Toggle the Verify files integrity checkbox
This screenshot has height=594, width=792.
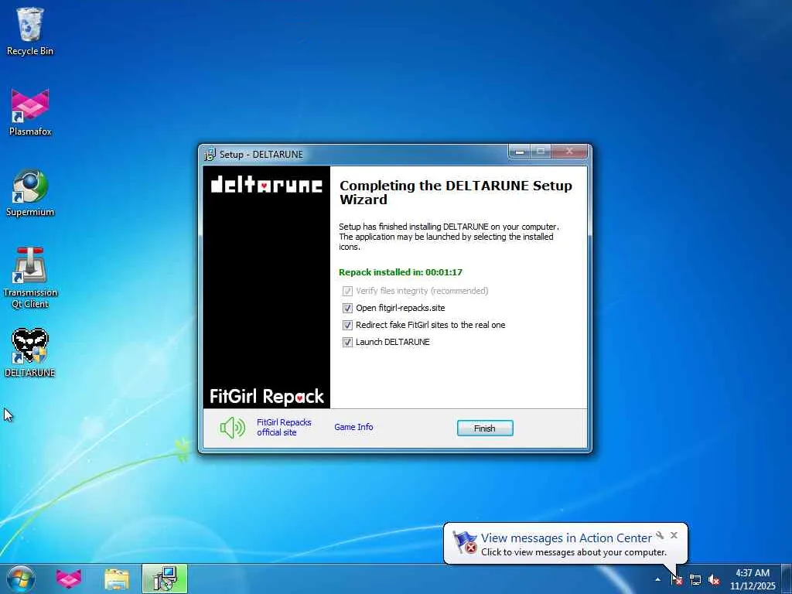[347, 291]
